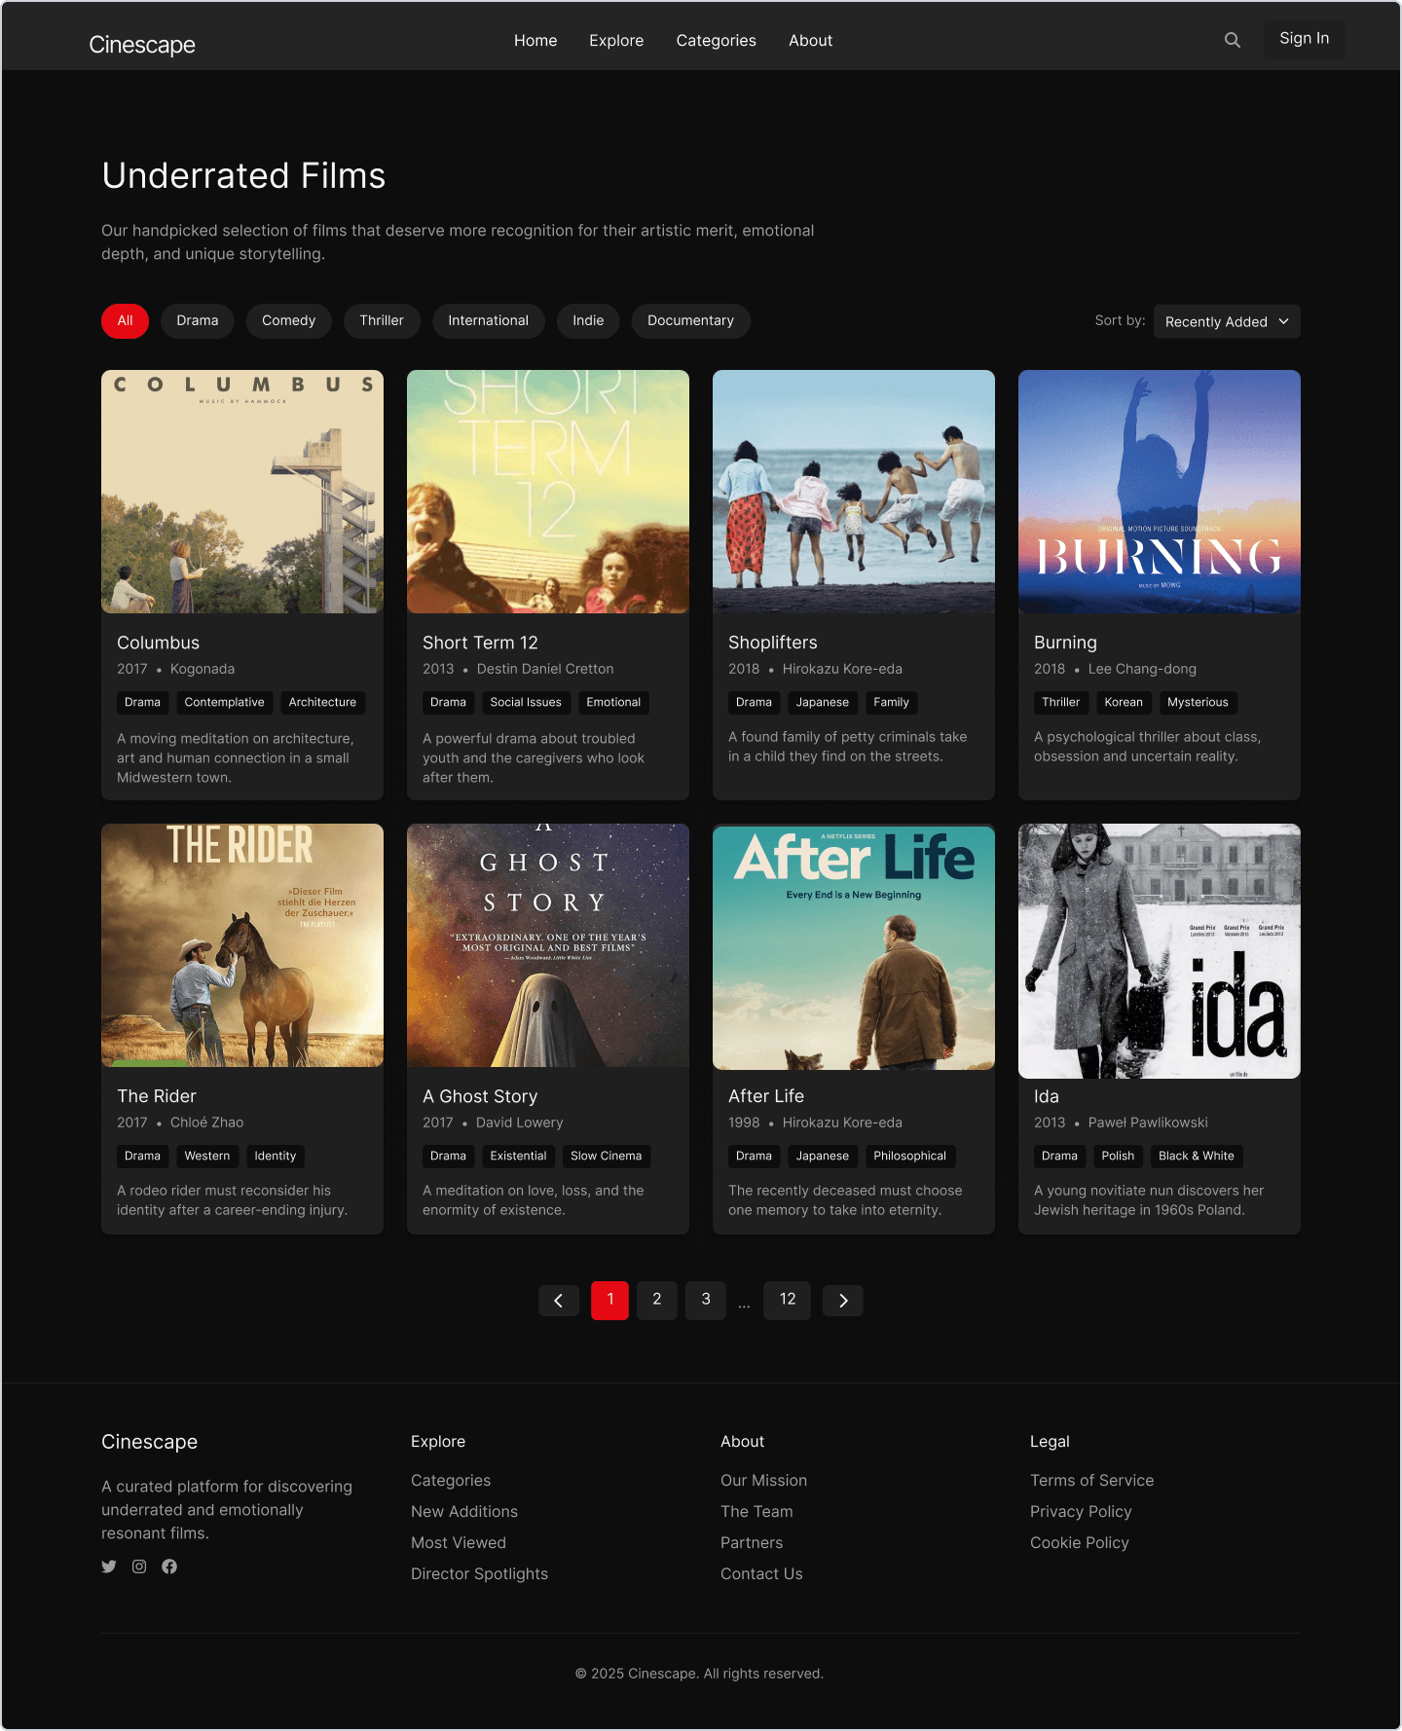The height and width of the screenshot is (1731, 1402).
Task: Click the Identity tag on The Rider
Action: (x=276, y=1157)
